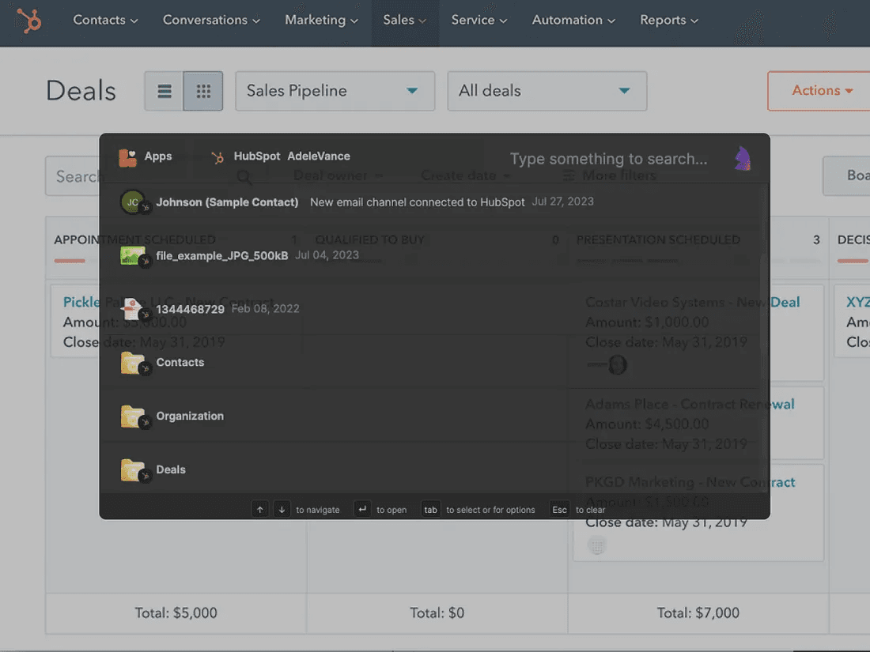The width and height of the screenshot is (870, 652).
Task: Open the XYZ deal card link
Action: (x=858, y=302)
